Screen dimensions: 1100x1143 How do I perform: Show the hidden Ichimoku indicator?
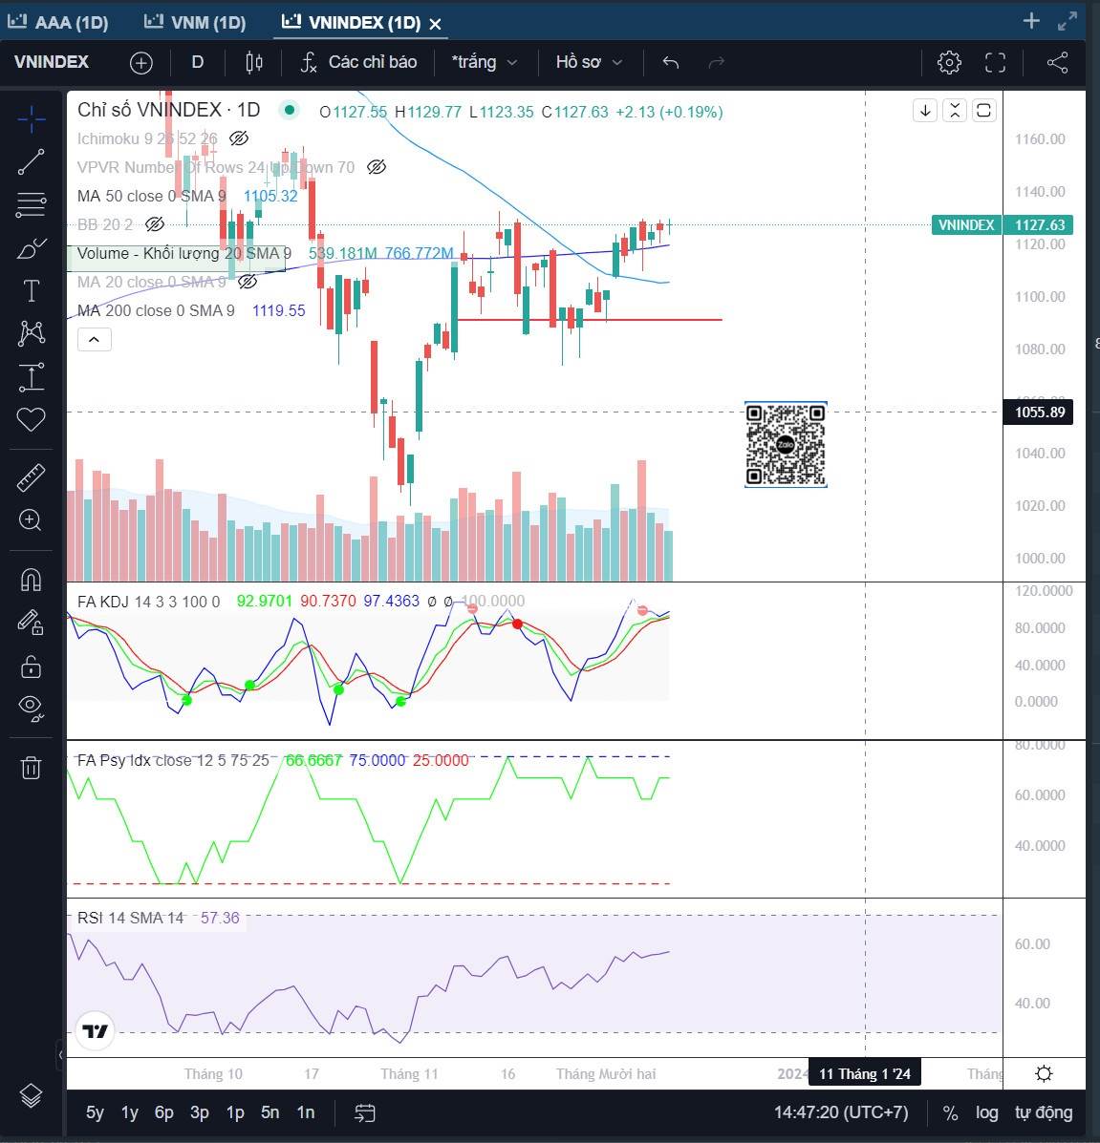click(239, 138)
